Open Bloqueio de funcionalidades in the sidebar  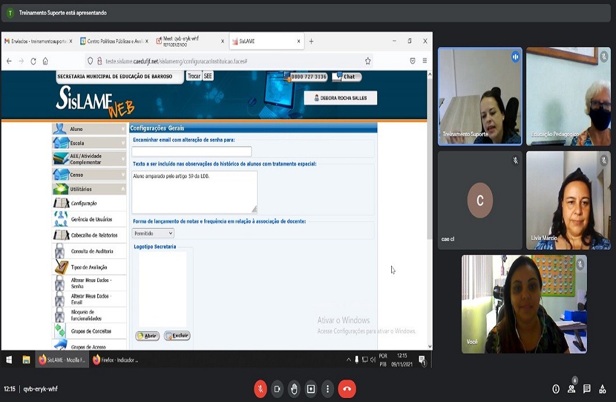click(88, 315)
